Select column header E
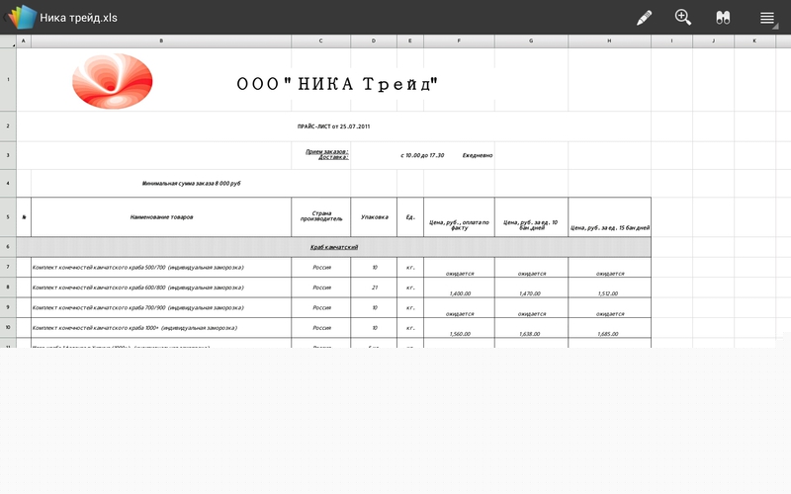Viewport: 791px width, 494px height. coord(410,41)
